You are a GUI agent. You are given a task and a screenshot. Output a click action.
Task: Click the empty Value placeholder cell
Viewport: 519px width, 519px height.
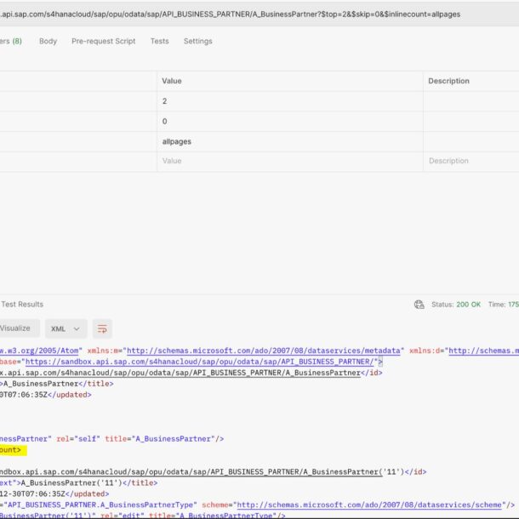click(290, 161)
